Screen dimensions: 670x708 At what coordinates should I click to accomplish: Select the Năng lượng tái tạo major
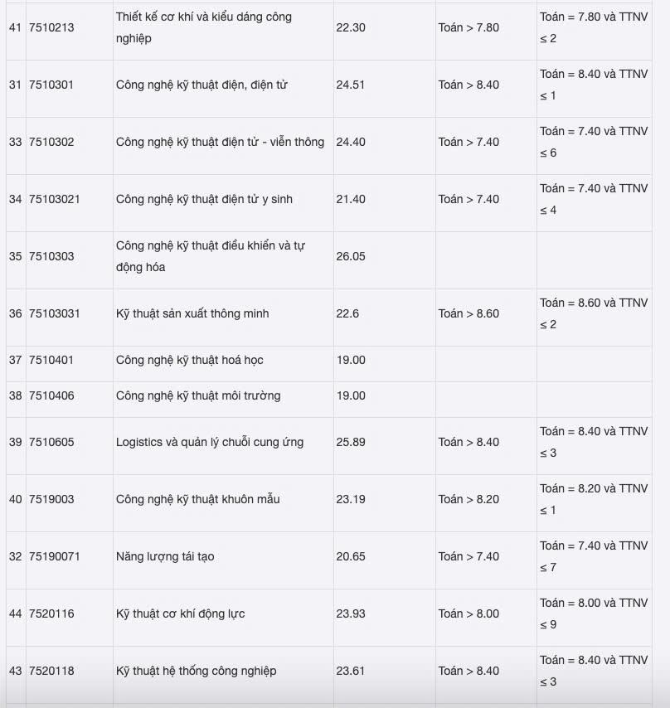(165, 556)
